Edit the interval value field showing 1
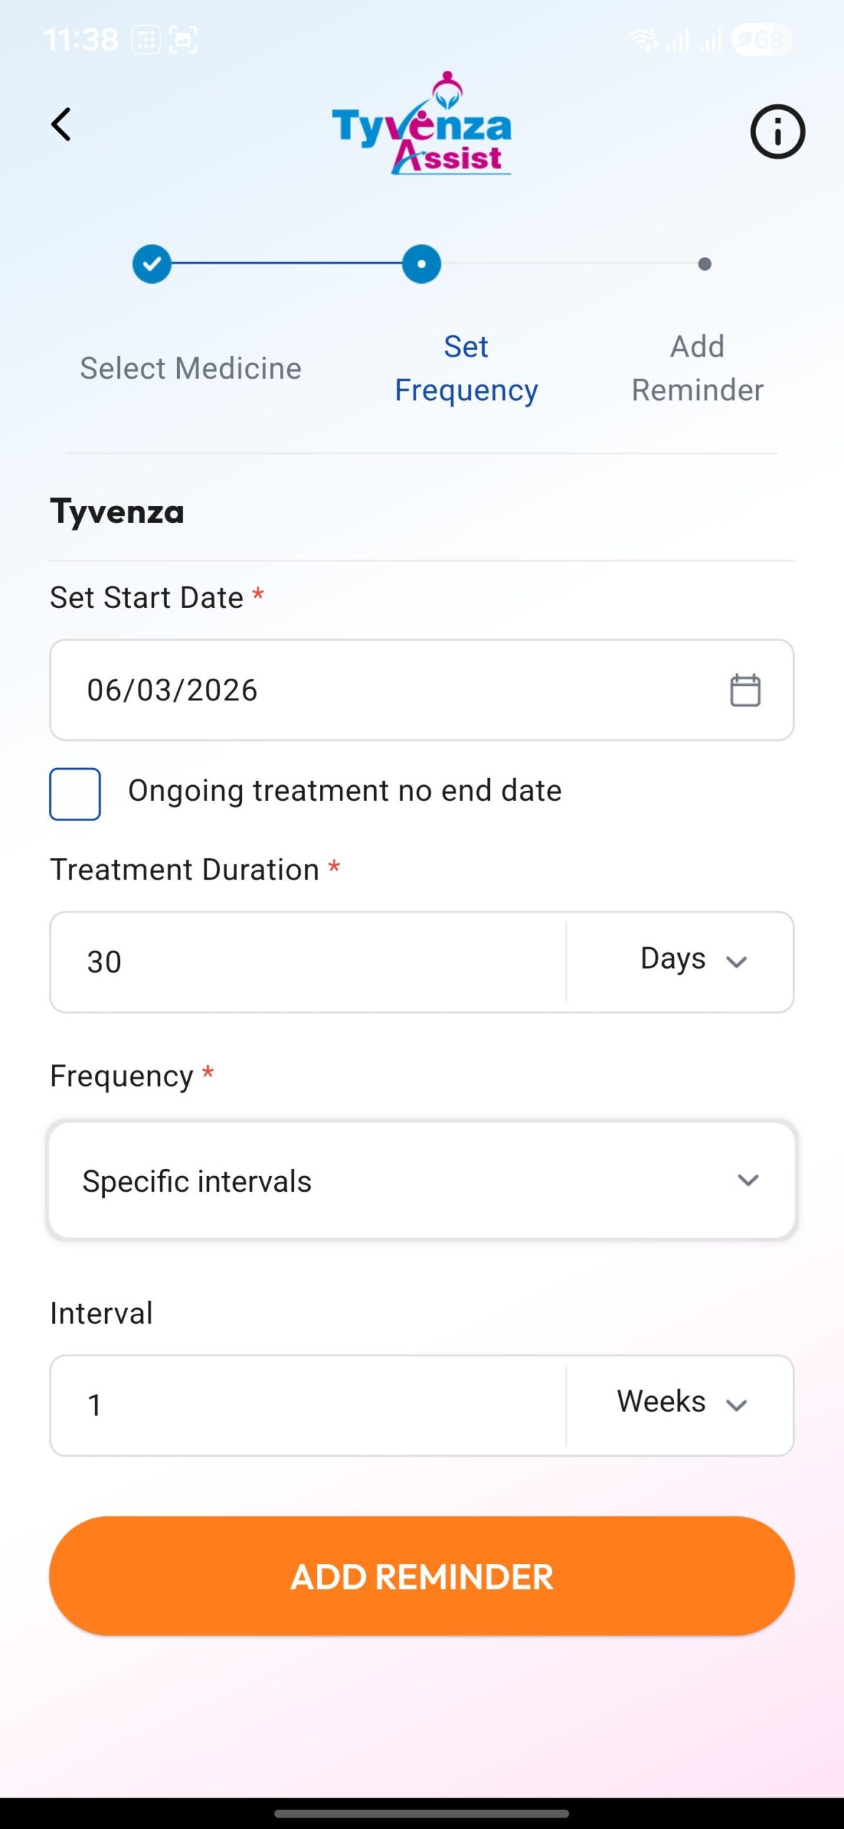 coord(307,1405)
